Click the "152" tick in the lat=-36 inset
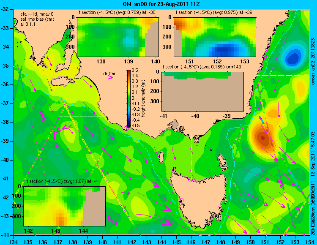Screen dimensions: 317x245 [x=217, y=61]
